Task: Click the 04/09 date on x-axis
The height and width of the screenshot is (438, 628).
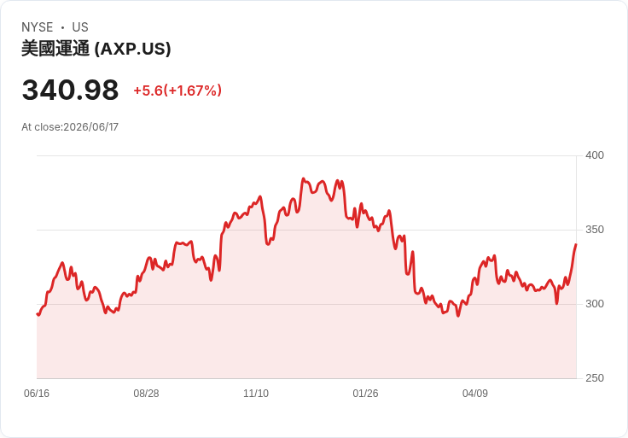Action: (x=475, y=394)
